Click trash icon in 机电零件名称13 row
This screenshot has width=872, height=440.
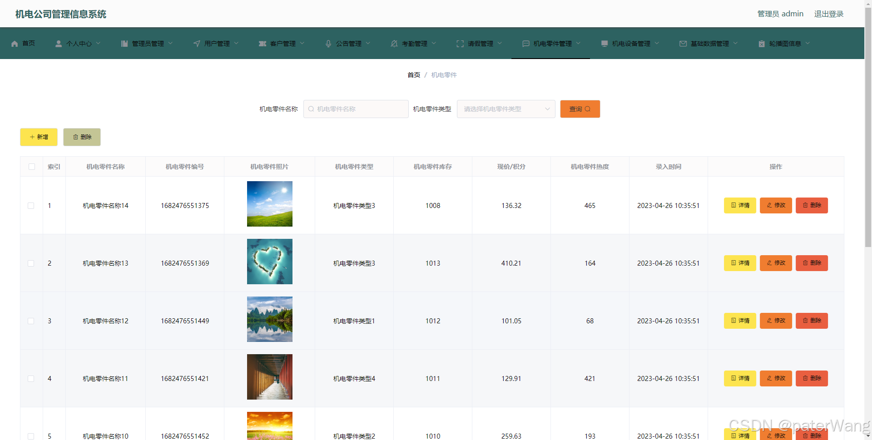pos(805,263)
